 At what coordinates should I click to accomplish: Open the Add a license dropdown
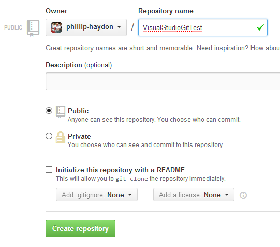pyautogui.click(x=194, y=195)
